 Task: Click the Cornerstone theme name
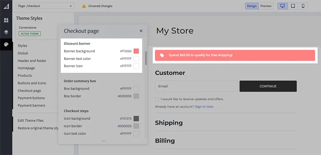tap(28, 27)
